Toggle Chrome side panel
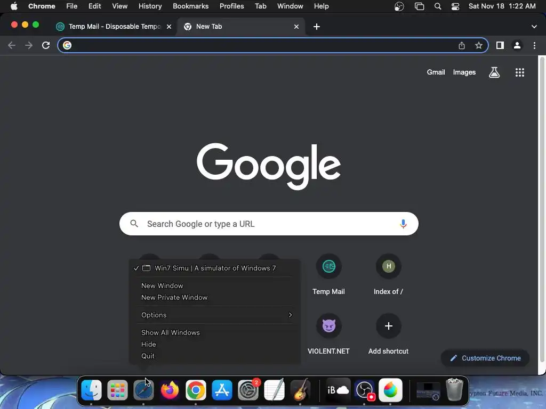546x409 pixels. tap(500, 45)
